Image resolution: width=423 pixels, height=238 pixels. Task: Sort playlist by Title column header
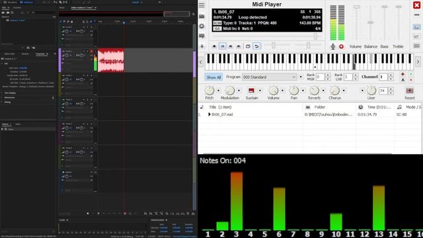[220, 107]
